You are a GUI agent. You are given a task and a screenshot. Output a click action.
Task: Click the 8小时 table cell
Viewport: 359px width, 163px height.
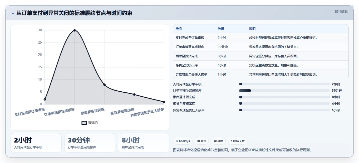(x=222, y=56)
